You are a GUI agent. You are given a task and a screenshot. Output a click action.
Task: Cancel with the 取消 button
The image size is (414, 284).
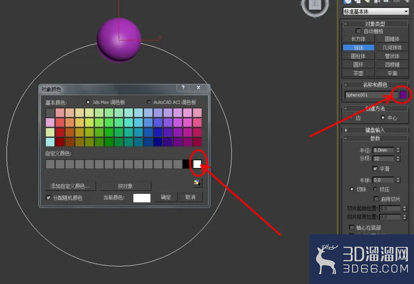(x=191, y=197)
